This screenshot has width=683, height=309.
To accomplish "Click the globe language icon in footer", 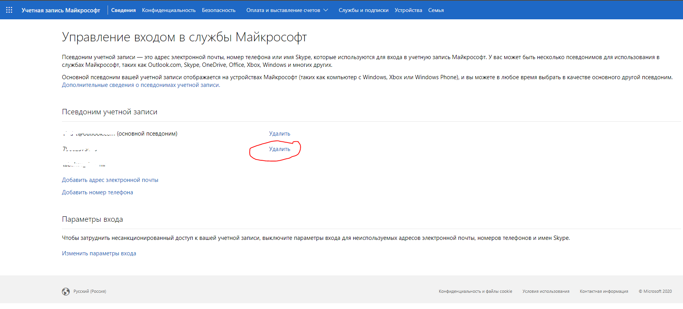I will 66,292.
